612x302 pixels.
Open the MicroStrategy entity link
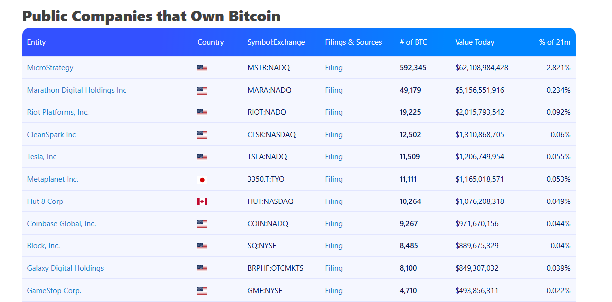coord(50,68)
